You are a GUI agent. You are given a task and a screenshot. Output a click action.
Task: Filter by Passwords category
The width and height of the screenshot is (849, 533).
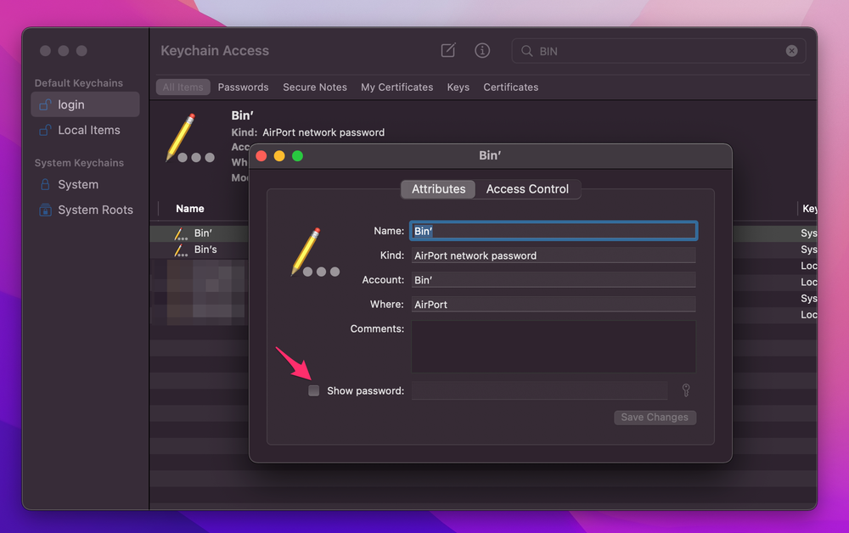(243, 87)
